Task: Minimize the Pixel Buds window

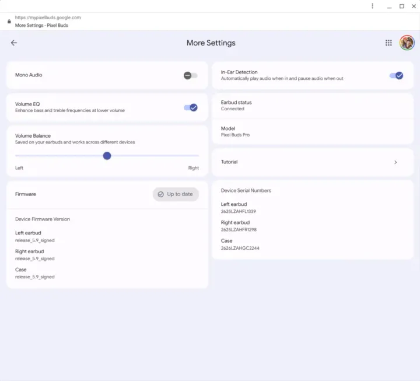Action: (x=387, y=6)
